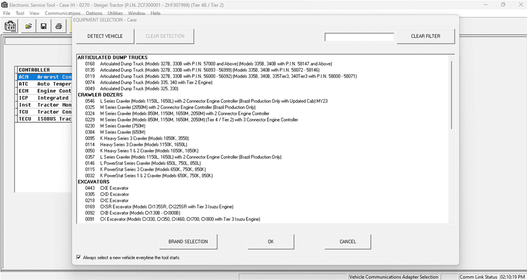Open the Help menu

tap(155, 13)
